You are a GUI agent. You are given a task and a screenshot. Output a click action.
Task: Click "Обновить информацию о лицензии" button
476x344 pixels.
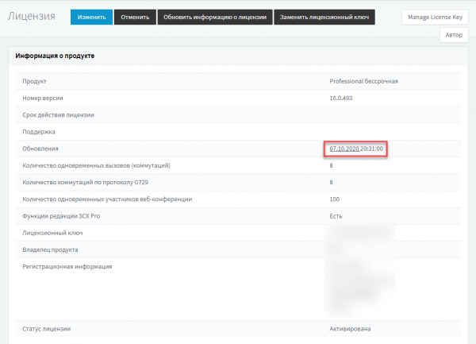216,17
